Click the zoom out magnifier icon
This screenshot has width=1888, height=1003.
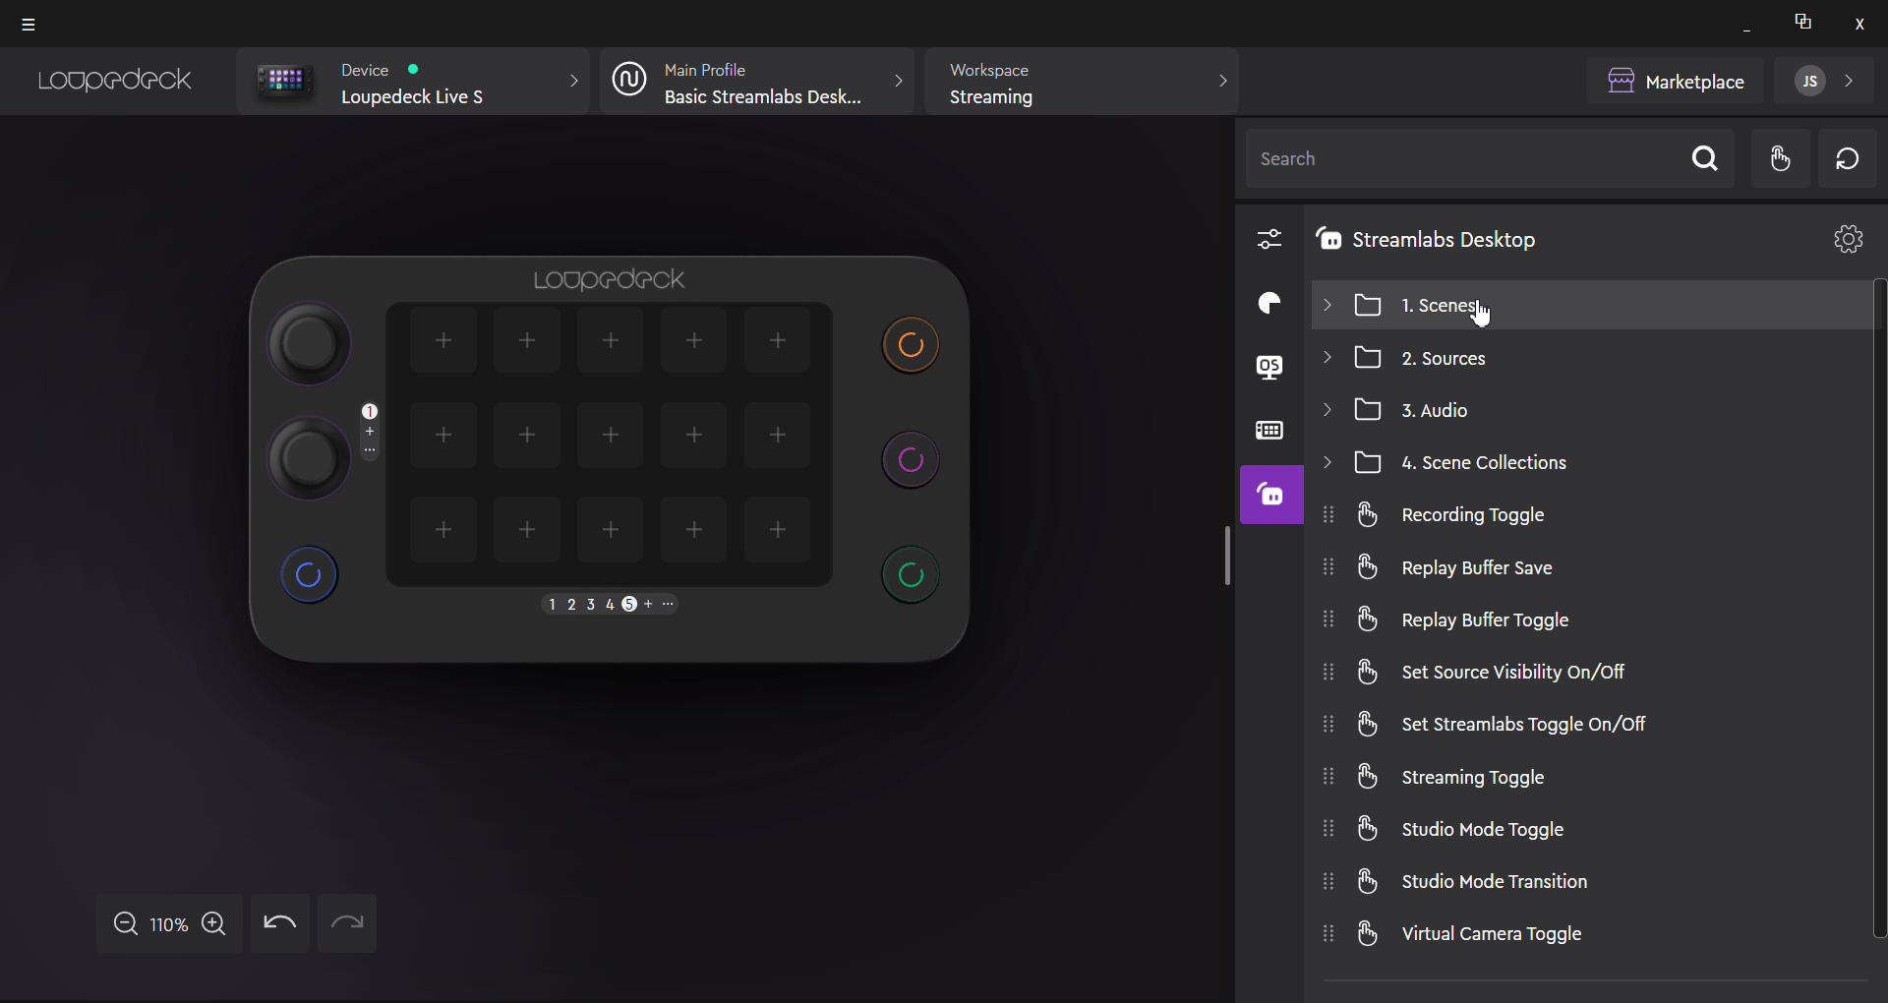coord(125,924)
